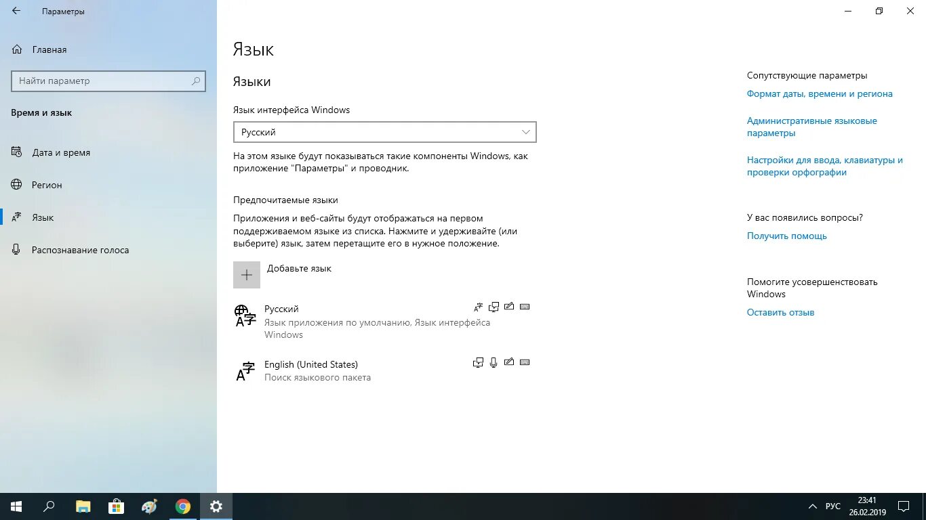Click English handwriting feature icon

point(509,362)
